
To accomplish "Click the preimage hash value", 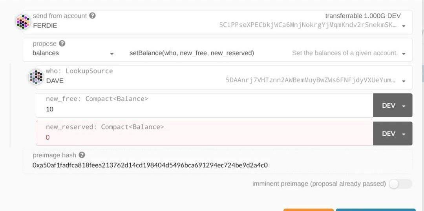I will point(150,165).
